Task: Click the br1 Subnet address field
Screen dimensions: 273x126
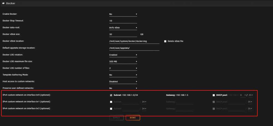Action: [130, 102]
